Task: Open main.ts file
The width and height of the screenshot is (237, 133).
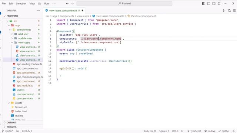Action: [19, 116]
